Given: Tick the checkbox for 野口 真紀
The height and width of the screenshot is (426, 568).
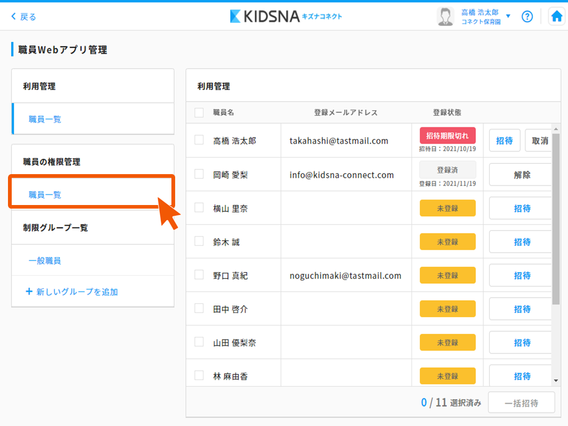Looking at the screenshot, I should (x=199, y=275).
